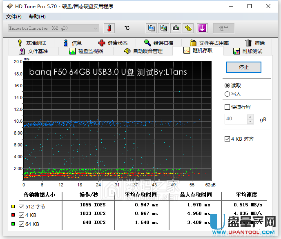The height and width of the screenshot is (239, 281).
Task: Click the thermometer temperature icon
Action: coord(109,28)
